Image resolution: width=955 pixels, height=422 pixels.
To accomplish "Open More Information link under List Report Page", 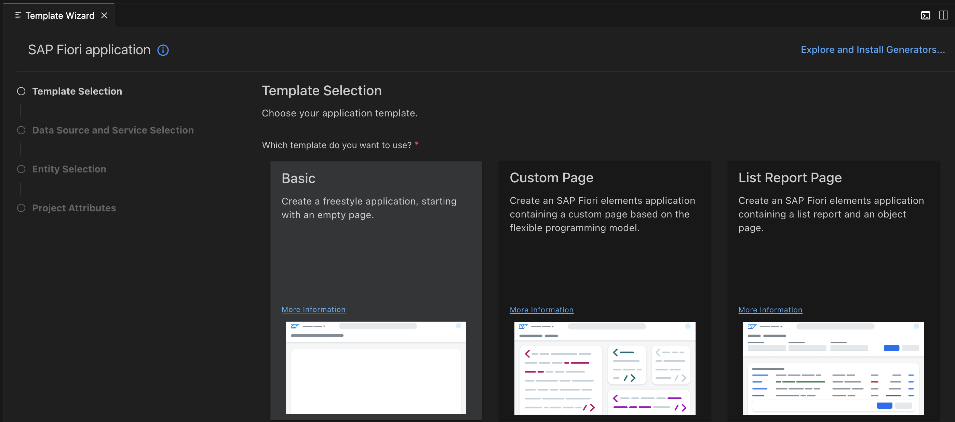I will pos(770,309).
